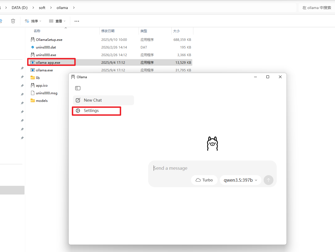Click the 31,795 KB size cell
Image resolution: width=335 pixels, height=252 pixels.
pyautogui.click(x=183, y=70)
